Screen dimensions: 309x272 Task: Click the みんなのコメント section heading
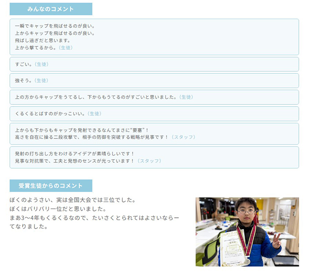pyautogui.click(x=51, y=9)
